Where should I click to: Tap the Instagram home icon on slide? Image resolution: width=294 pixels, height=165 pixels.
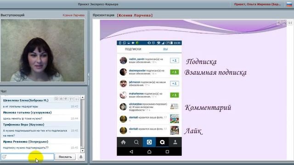(x=123, y=142)
